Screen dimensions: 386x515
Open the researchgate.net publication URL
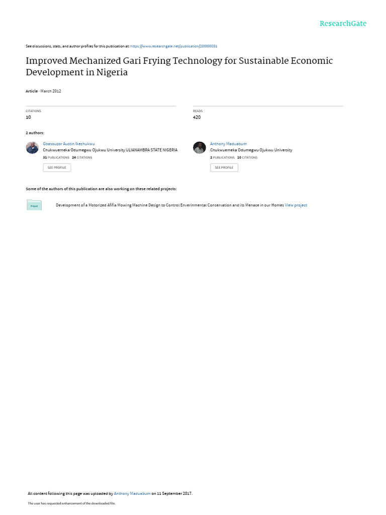[173, 46]
